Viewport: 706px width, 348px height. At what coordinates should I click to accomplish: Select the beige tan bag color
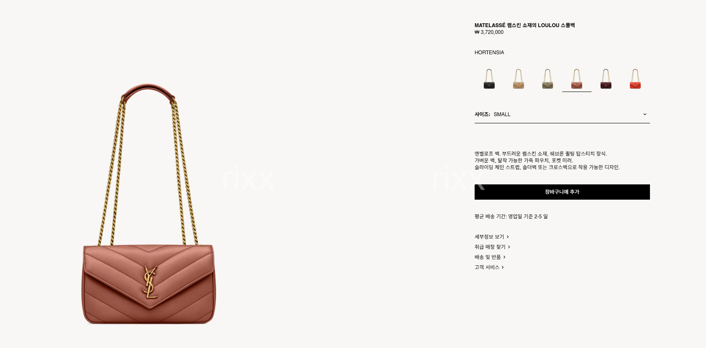(518, 79)
